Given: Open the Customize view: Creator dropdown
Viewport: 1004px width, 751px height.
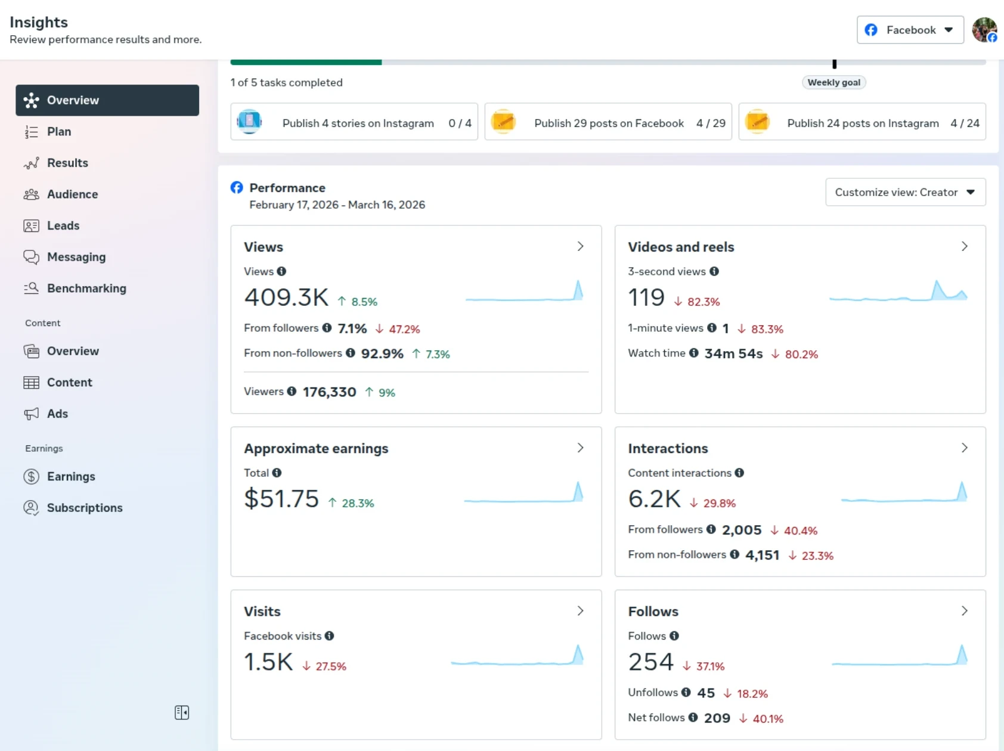Looking at the screenshot, I should [x=905, y=193].
